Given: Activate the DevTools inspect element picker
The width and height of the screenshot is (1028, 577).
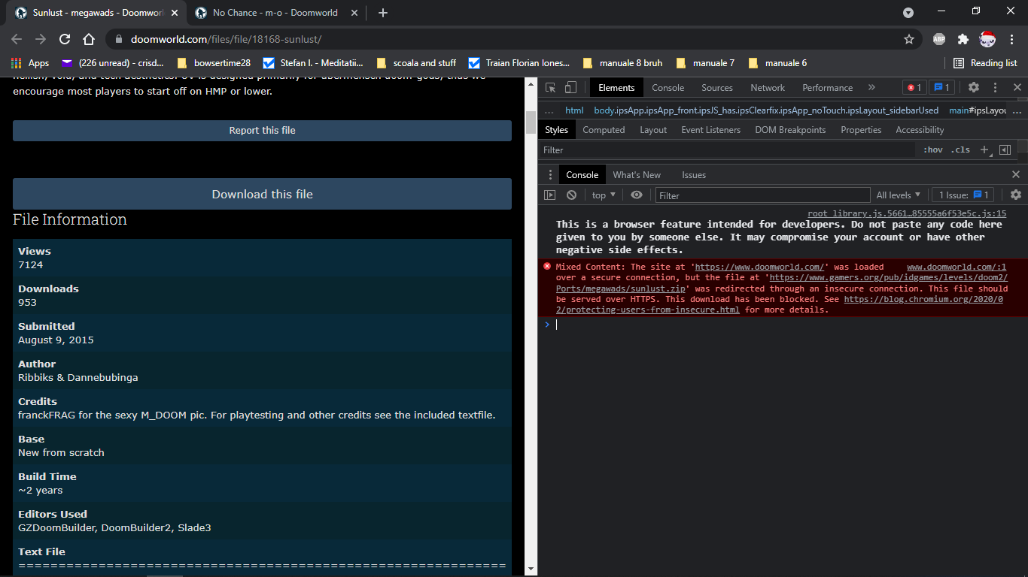Looking at the screenshot, I should point(551,88).
